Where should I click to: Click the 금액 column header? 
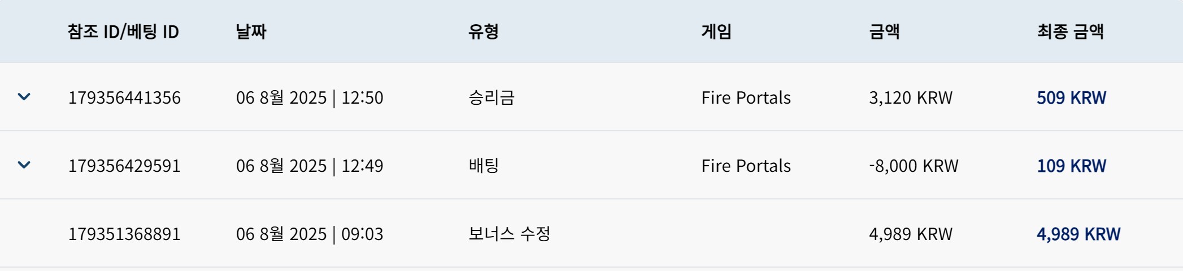coord(884,32)
